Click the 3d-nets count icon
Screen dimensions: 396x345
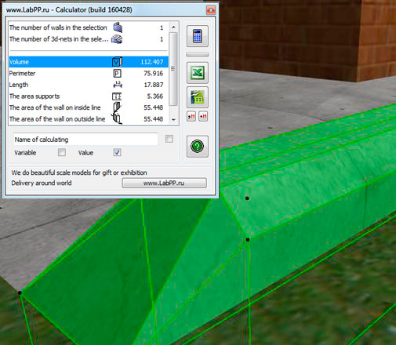[x=117, y=39]
